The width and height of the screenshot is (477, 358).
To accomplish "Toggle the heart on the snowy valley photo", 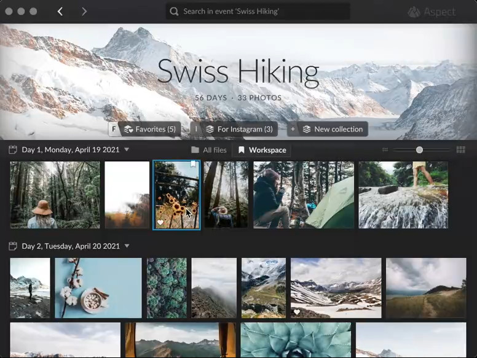I will click(x=297, y=312).
